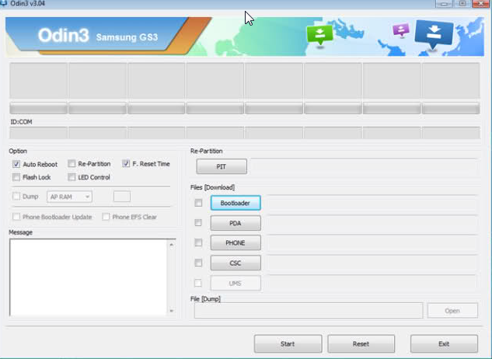
Task: Click the Odin3 title bar icon
Action: (x=3, y=3)
